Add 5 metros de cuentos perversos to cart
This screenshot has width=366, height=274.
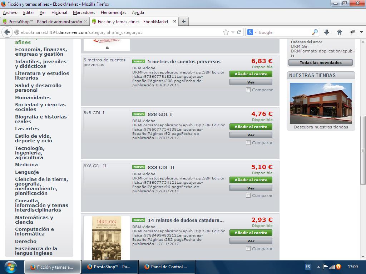[251, 74]
